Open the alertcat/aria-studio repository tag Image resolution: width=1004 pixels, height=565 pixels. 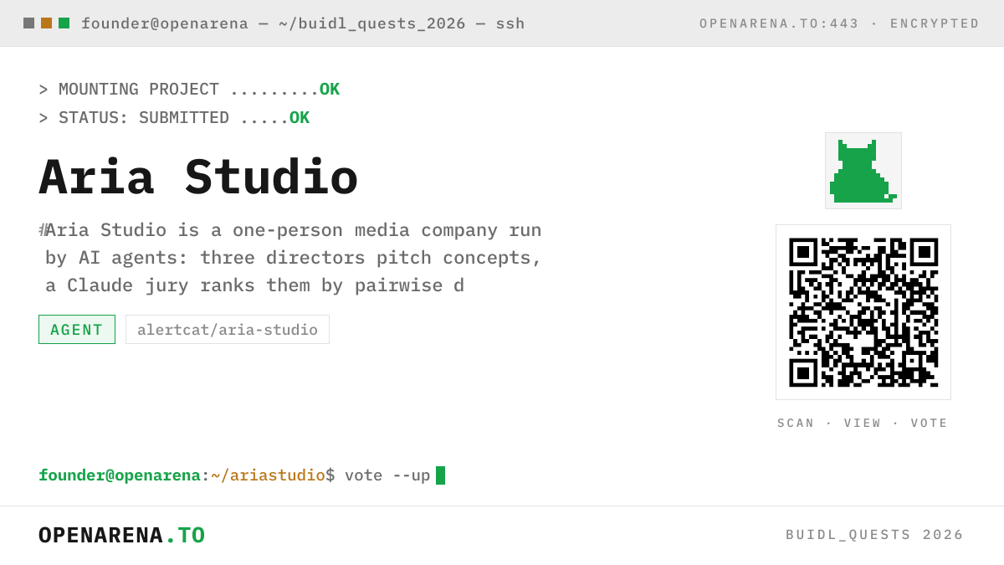click(x=228, y=330)
